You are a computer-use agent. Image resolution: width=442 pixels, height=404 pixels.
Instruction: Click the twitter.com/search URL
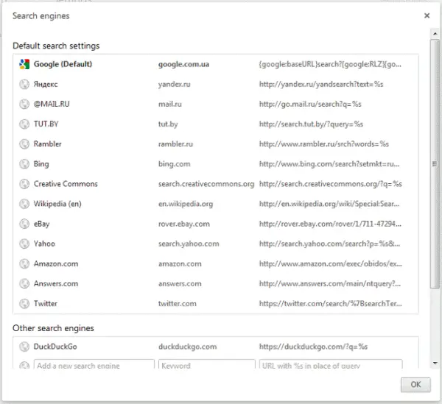[x=330, y=304]
